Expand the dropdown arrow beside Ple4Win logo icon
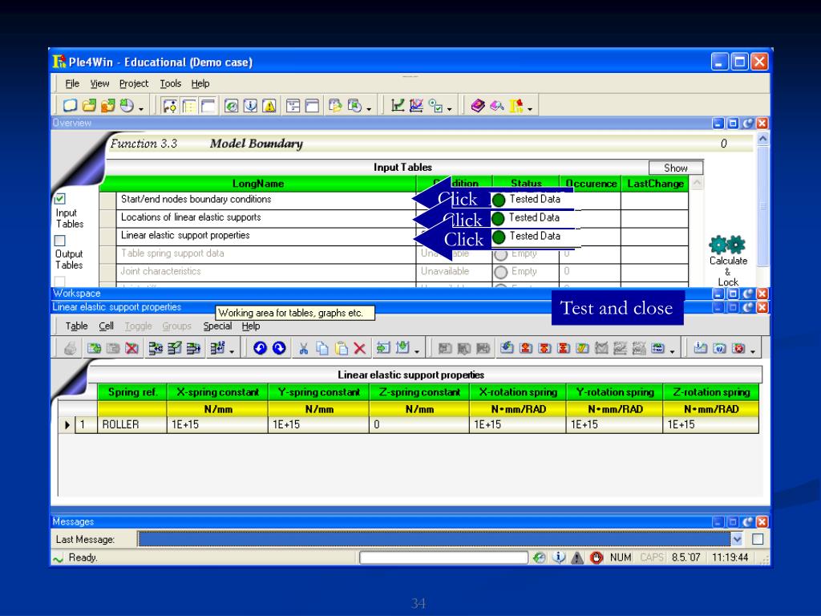The width and height of the screenshot is (821, 616). 531,109
